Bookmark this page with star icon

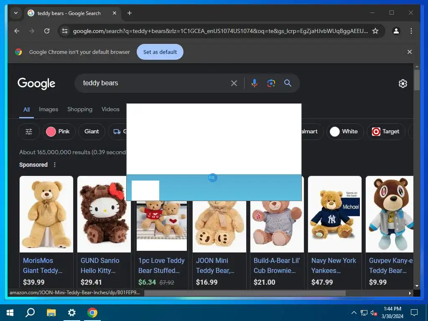pyautogui.click(x=375, y=31)
